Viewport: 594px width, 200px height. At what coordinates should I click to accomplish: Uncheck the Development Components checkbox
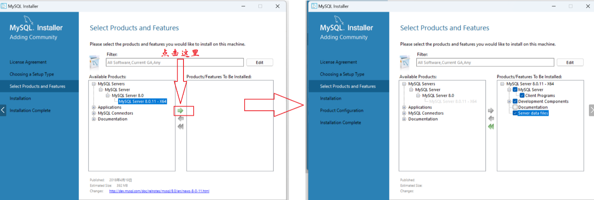pos(515,102)
